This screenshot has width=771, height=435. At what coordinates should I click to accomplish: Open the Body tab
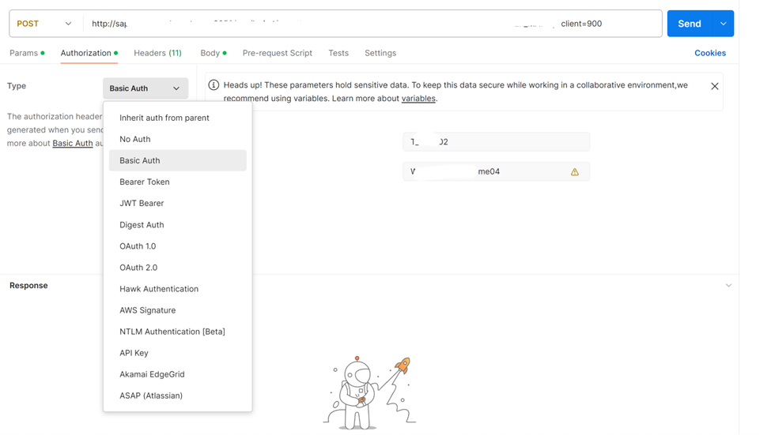pos(213,53)
